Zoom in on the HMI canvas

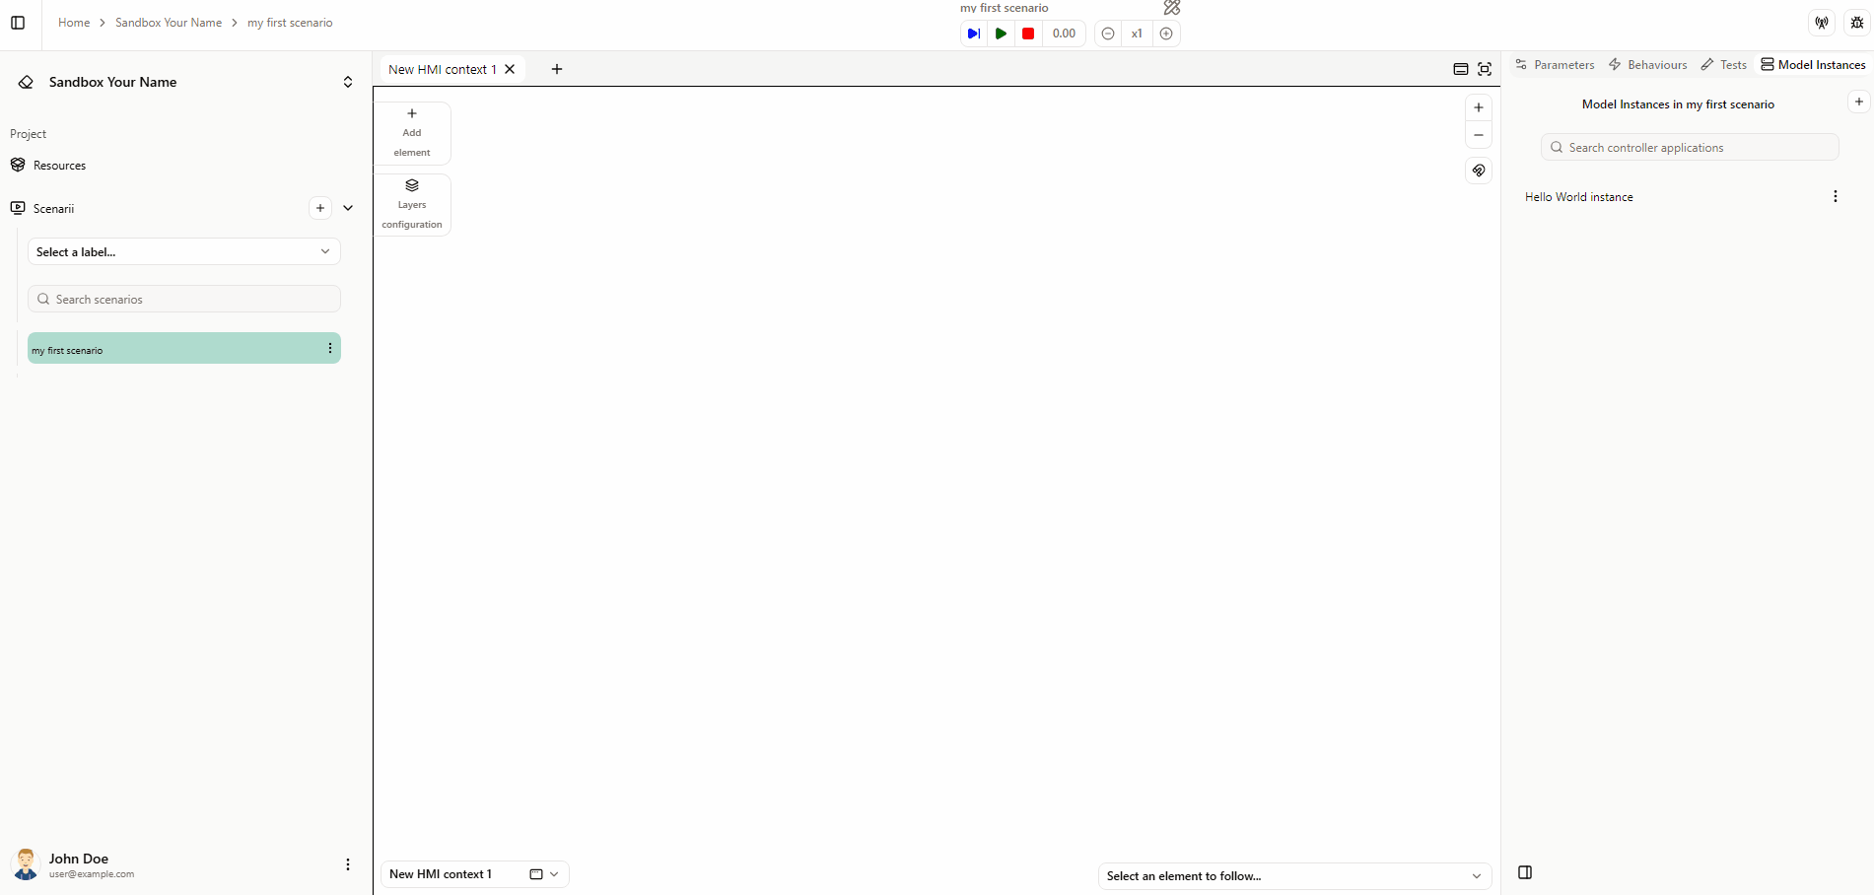click(1478, 107)
